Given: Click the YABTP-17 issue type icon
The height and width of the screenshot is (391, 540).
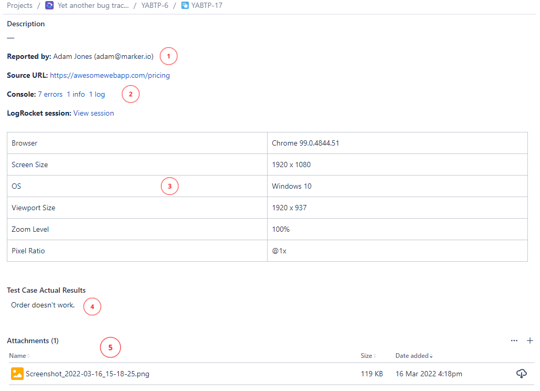Looking at the screenshot, I should 184,5.
